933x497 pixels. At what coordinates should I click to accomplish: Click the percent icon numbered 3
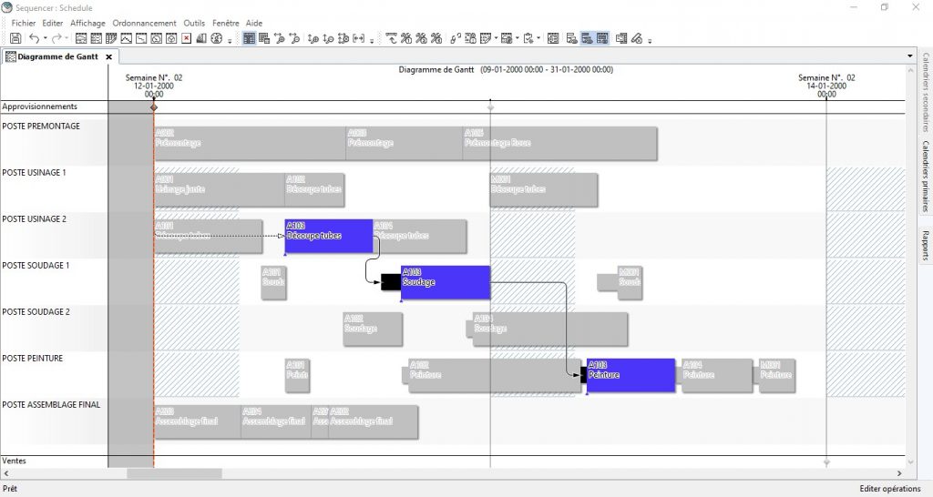(436, 38)
